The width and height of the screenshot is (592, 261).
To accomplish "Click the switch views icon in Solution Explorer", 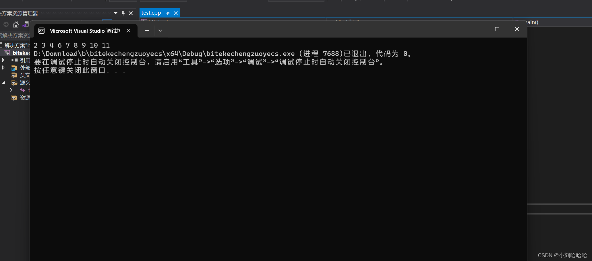I will pos(26,24).
